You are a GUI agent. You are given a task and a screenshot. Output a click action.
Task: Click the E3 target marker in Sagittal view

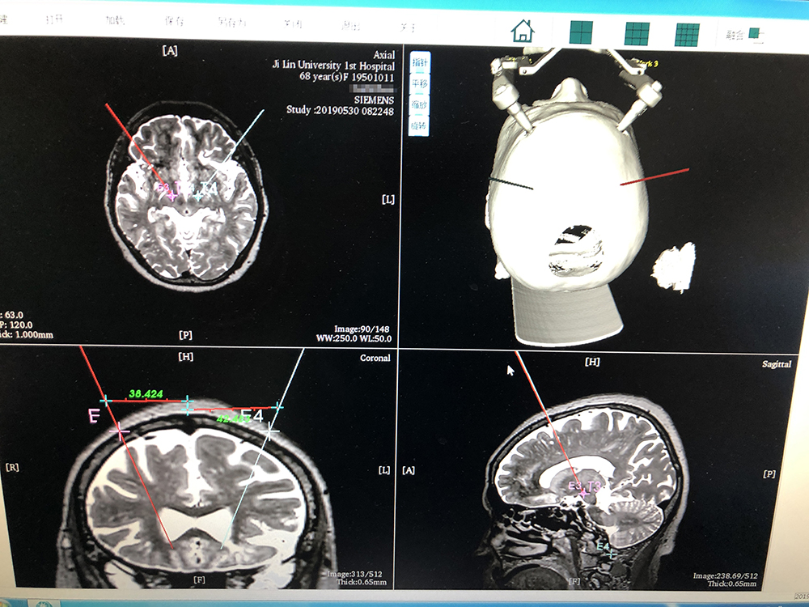(x=583, y=493)
